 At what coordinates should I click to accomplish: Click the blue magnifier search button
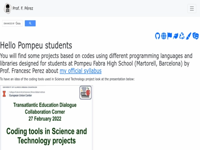30,23
